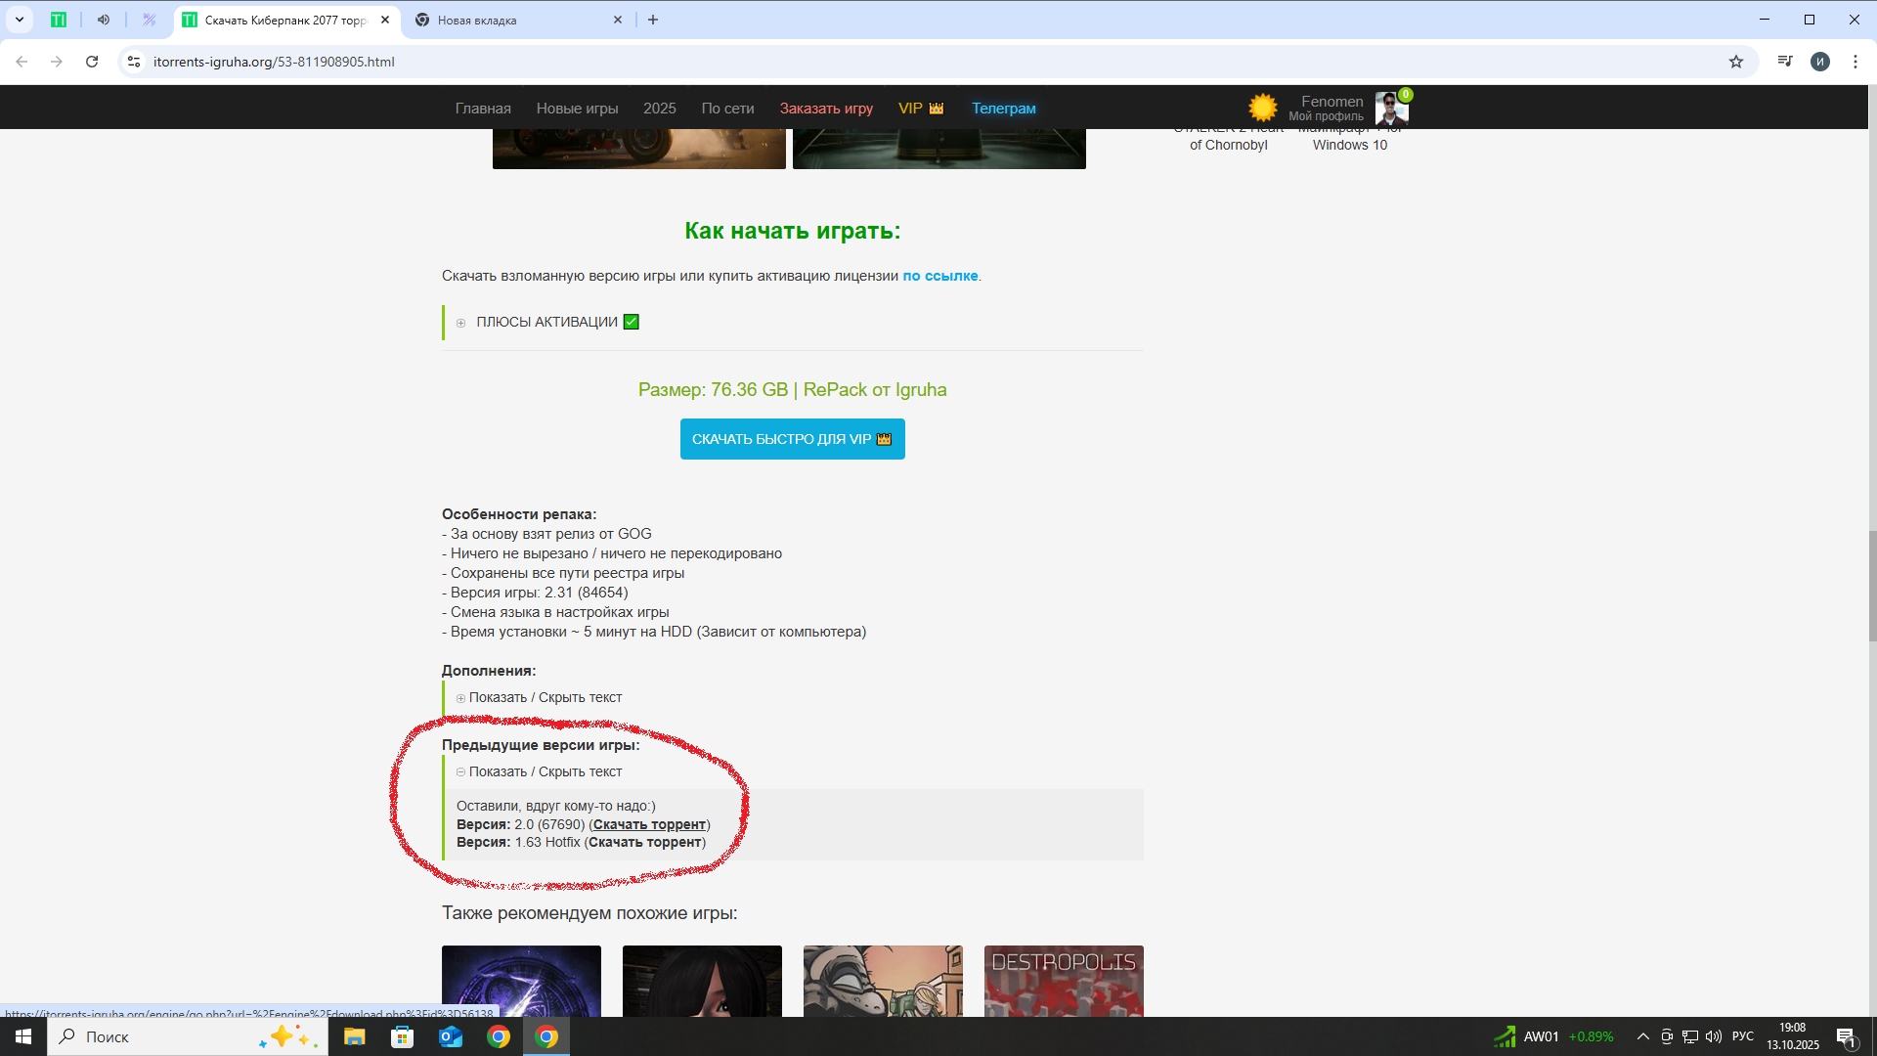Reload the page with the refresh icon

92,62
